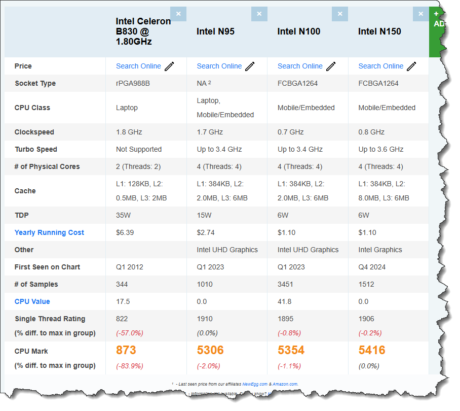460x411 pixels.
Task: Click the # of Physical Cores label
Action: click(47, 167)
